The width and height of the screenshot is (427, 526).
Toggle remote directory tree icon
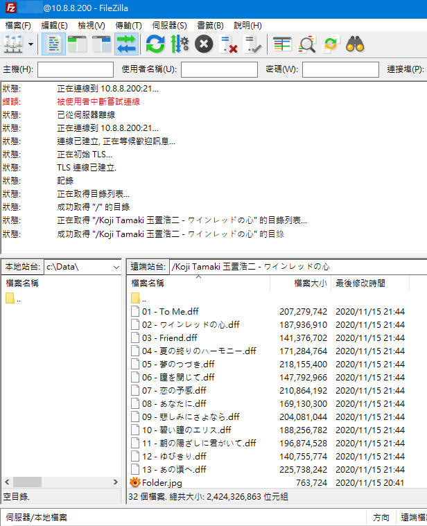102,44
